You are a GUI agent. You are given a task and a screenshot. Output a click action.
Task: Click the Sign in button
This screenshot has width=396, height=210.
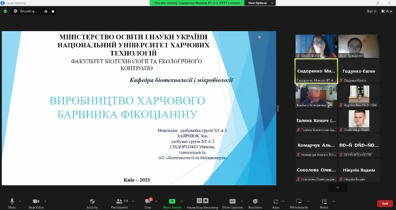pyautogui.click(x=372, y=11)
